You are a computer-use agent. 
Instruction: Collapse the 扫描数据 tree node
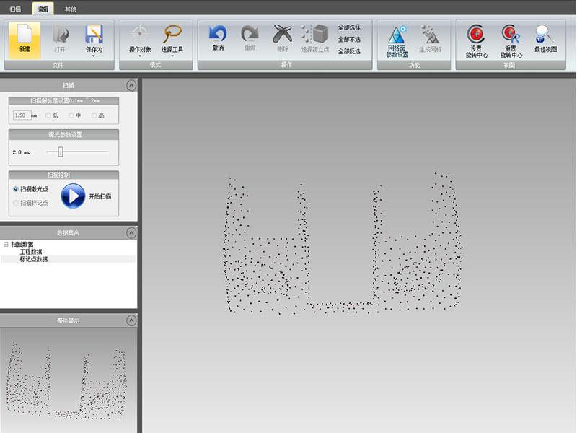click(6, 245)
